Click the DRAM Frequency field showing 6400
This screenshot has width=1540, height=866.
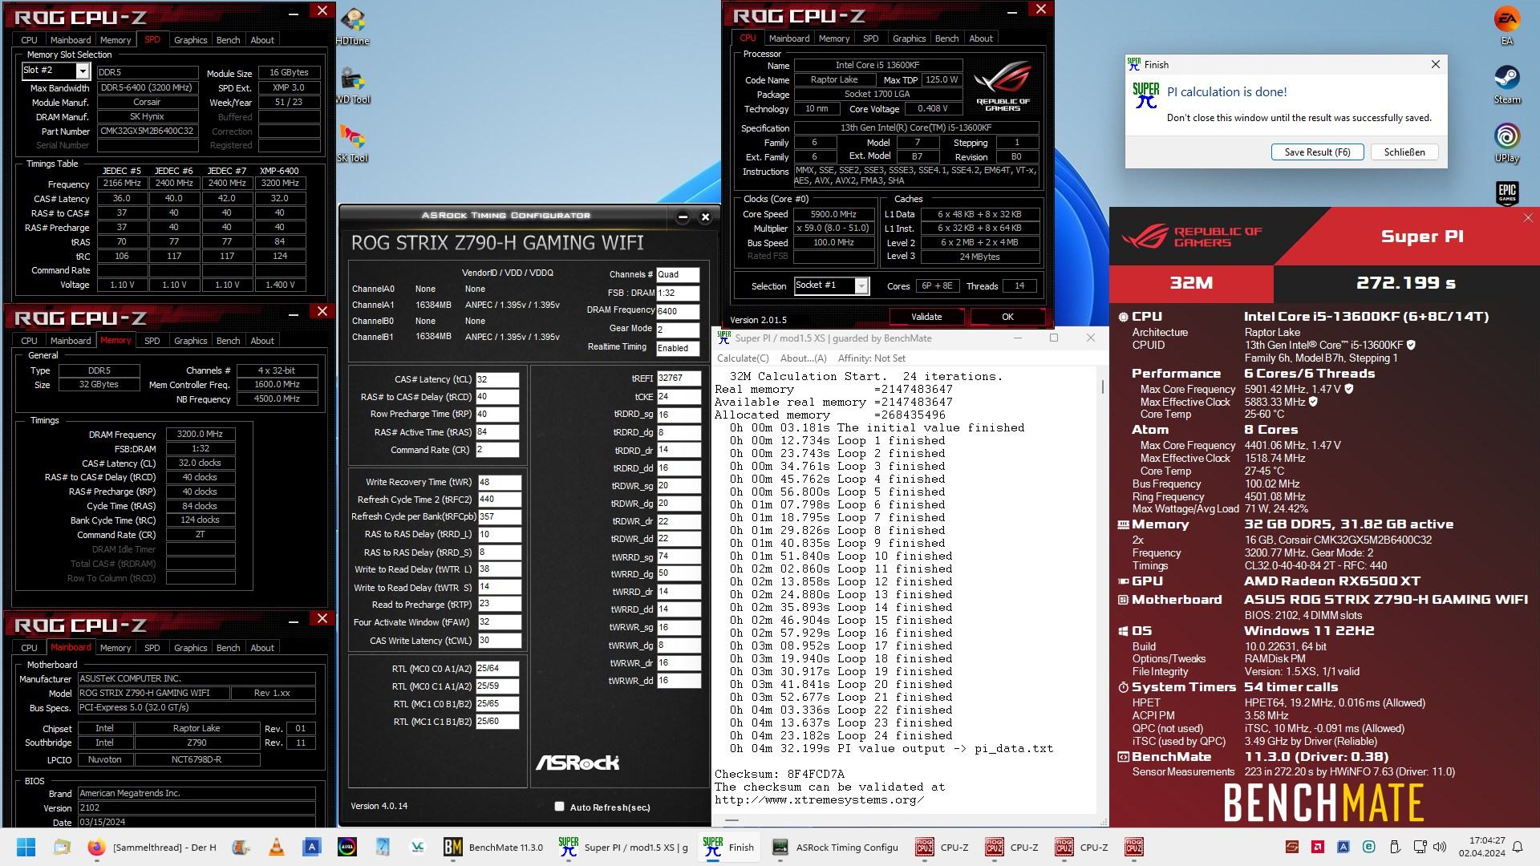tap(678, 311)
